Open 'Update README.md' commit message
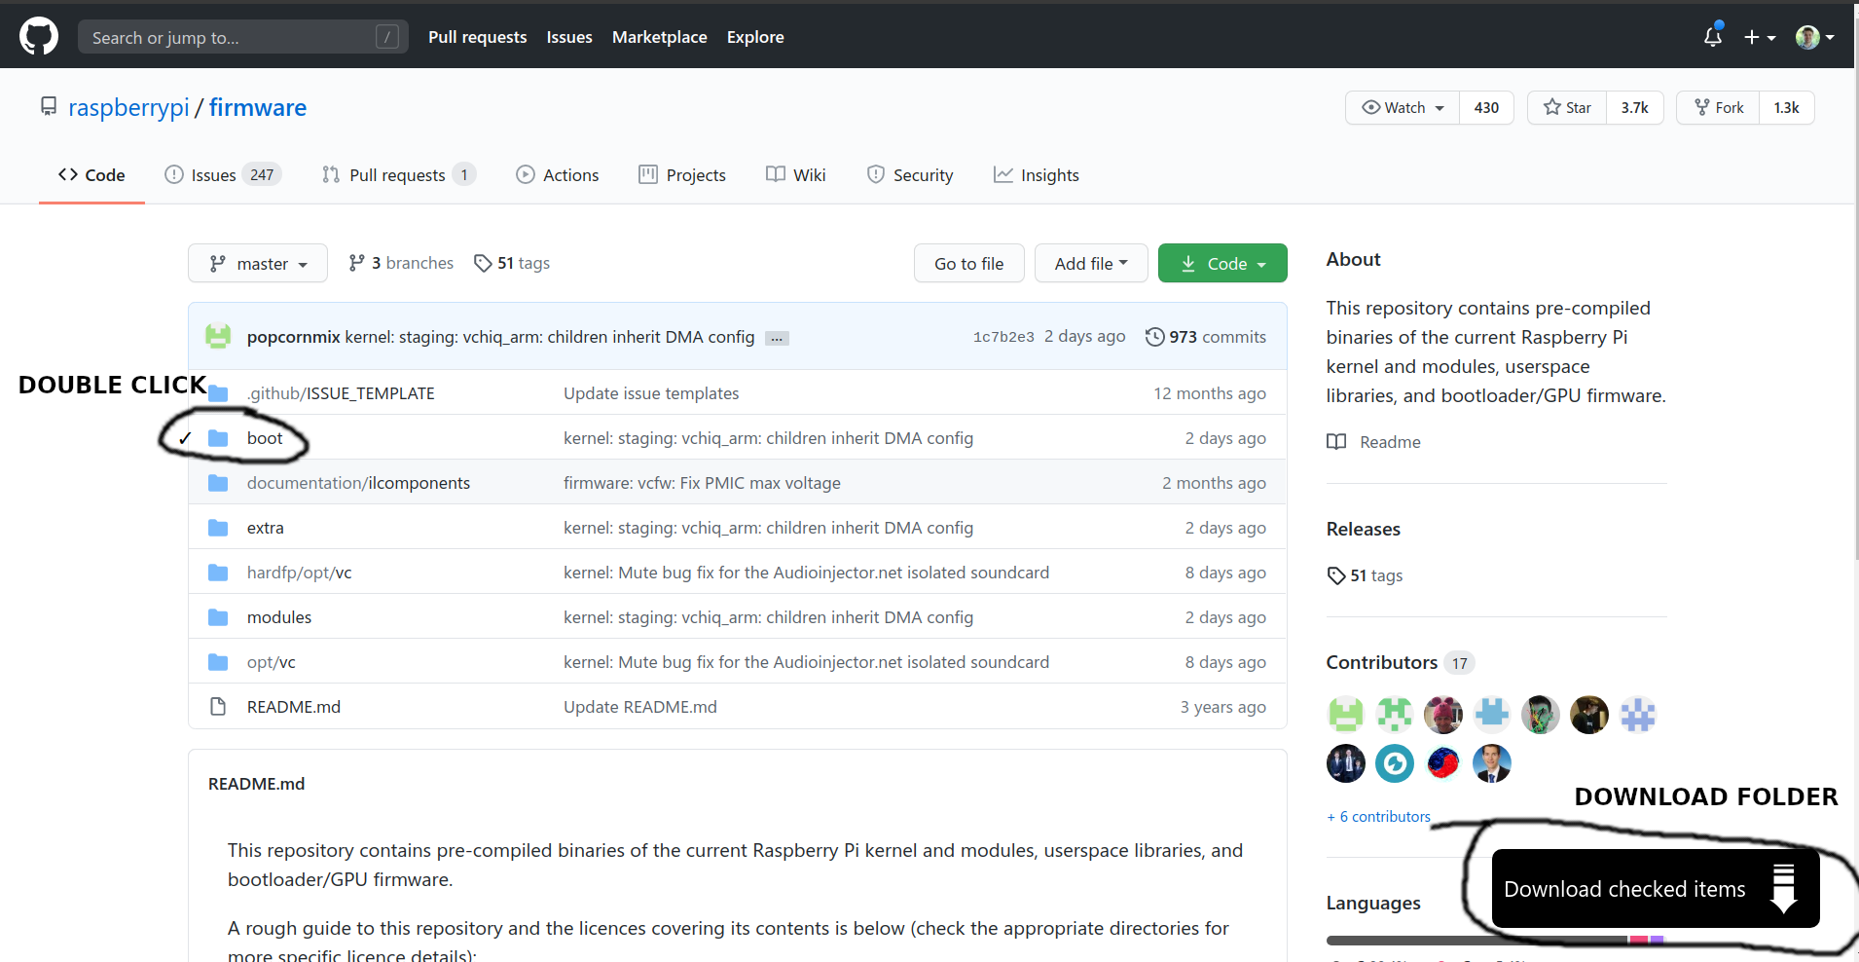 640,707
